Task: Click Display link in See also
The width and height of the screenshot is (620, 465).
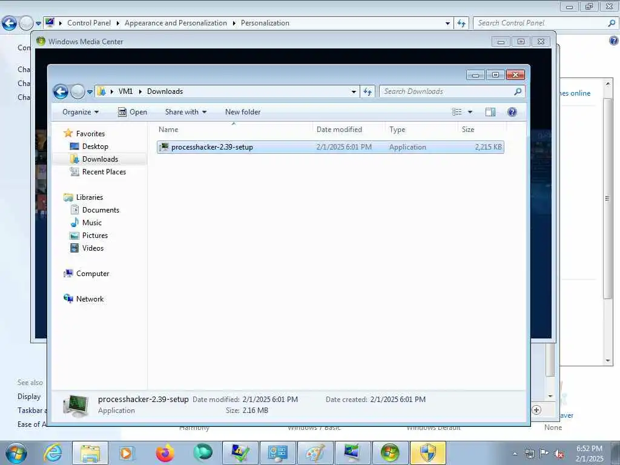Action: click(29, 396)
